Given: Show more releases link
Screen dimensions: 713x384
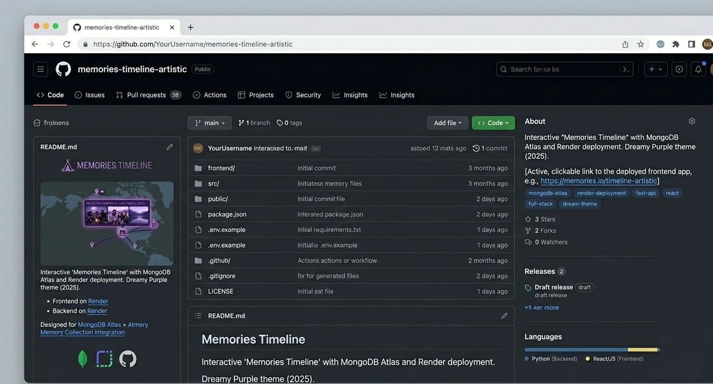Looking at the screenshot, I should pos(542,307).
